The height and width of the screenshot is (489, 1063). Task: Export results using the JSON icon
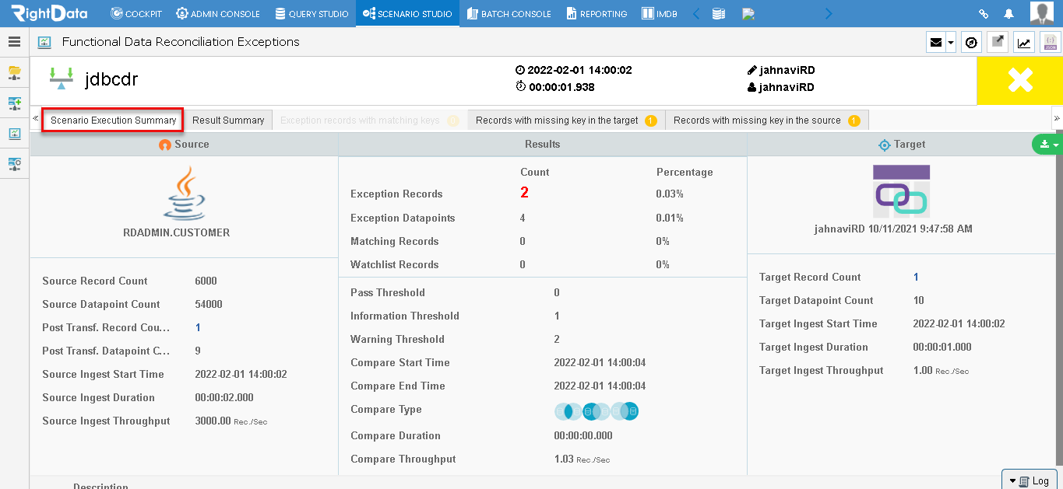[x=1051, y=43]
